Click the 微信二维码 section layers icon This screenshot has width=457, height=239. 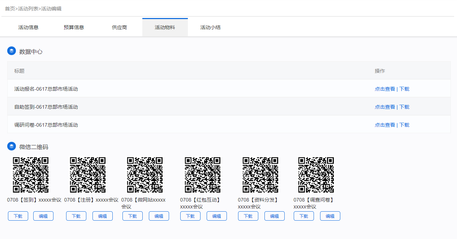coord(12,146)
